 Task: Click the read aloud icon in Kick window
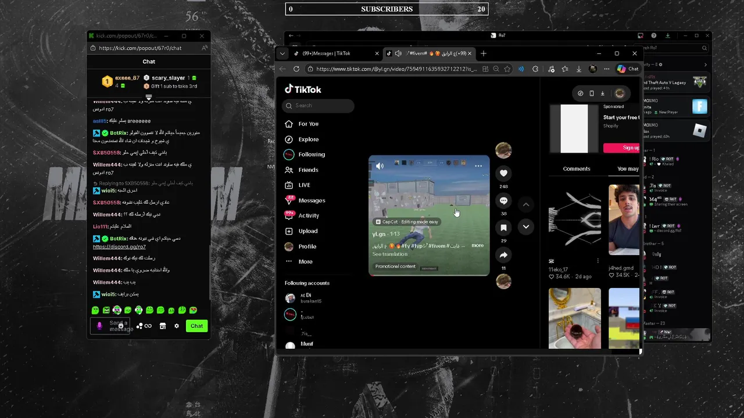click(x=205, y=48)
